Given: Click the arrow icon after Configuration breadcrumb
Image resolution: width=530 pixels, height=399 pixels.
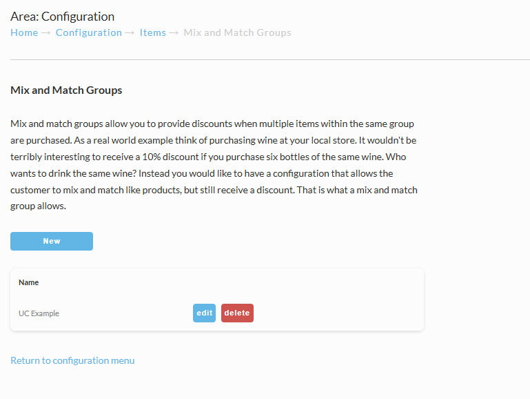Looking at the screenshot, I should pyautogui.click(x=130, y=33).
